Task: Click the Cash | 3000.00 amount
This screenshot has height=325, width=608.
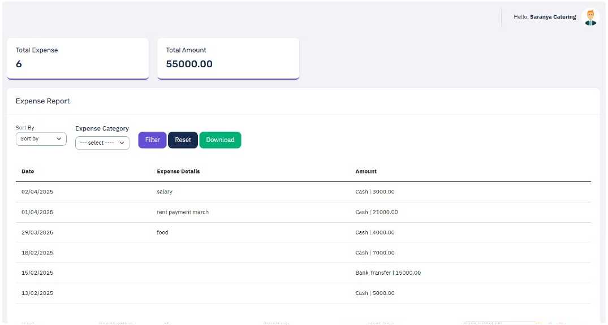Action: click(x=375, y=192)
